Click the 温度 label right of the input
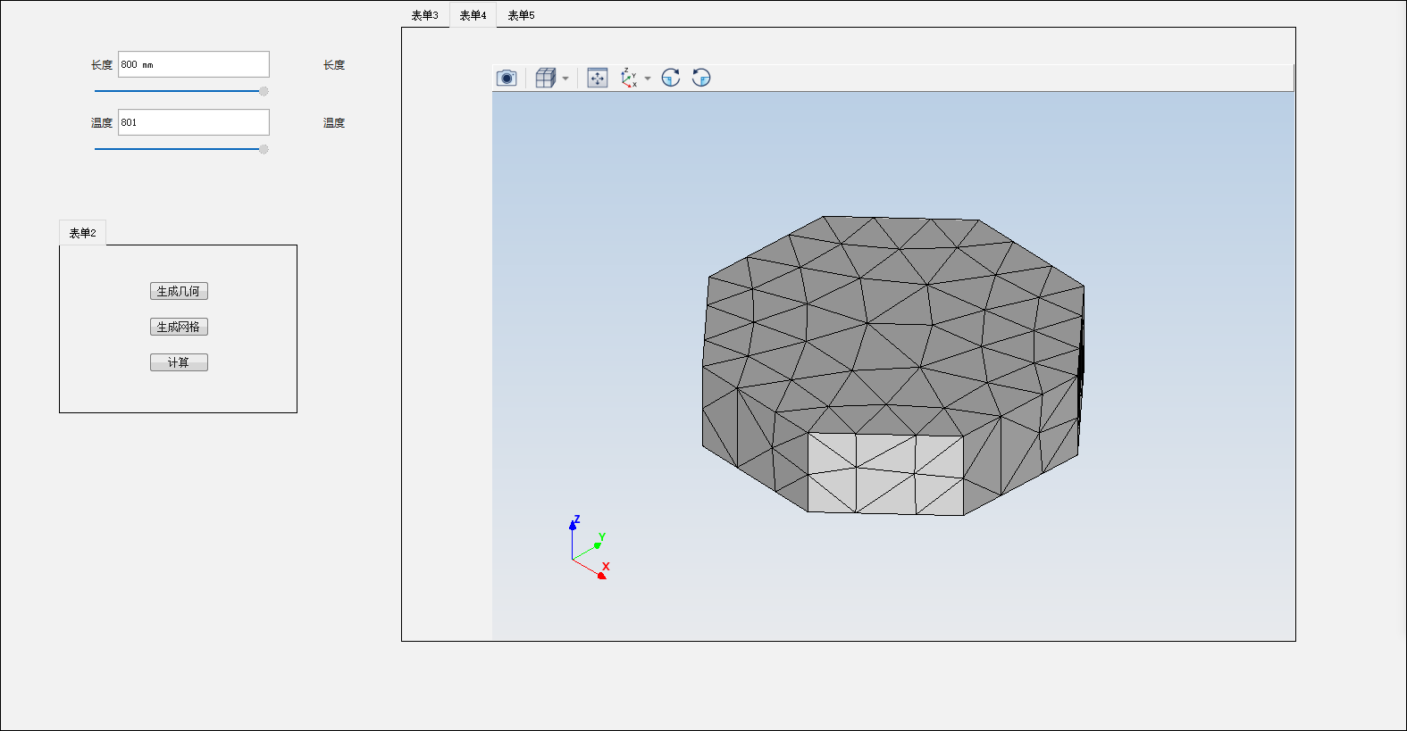Viewport: 1407px width, 731px height. [x=334, y=123]
